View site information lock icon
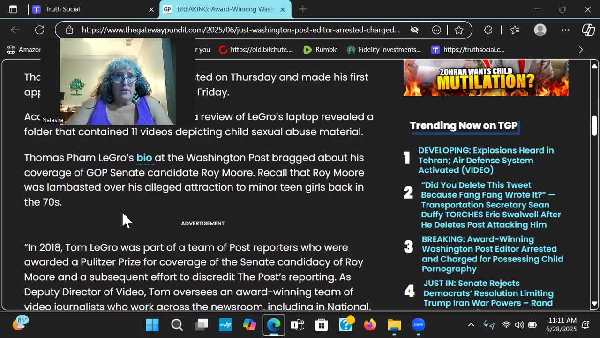Image resolution: width=600 pixels, height=338 pixels. 69,30
